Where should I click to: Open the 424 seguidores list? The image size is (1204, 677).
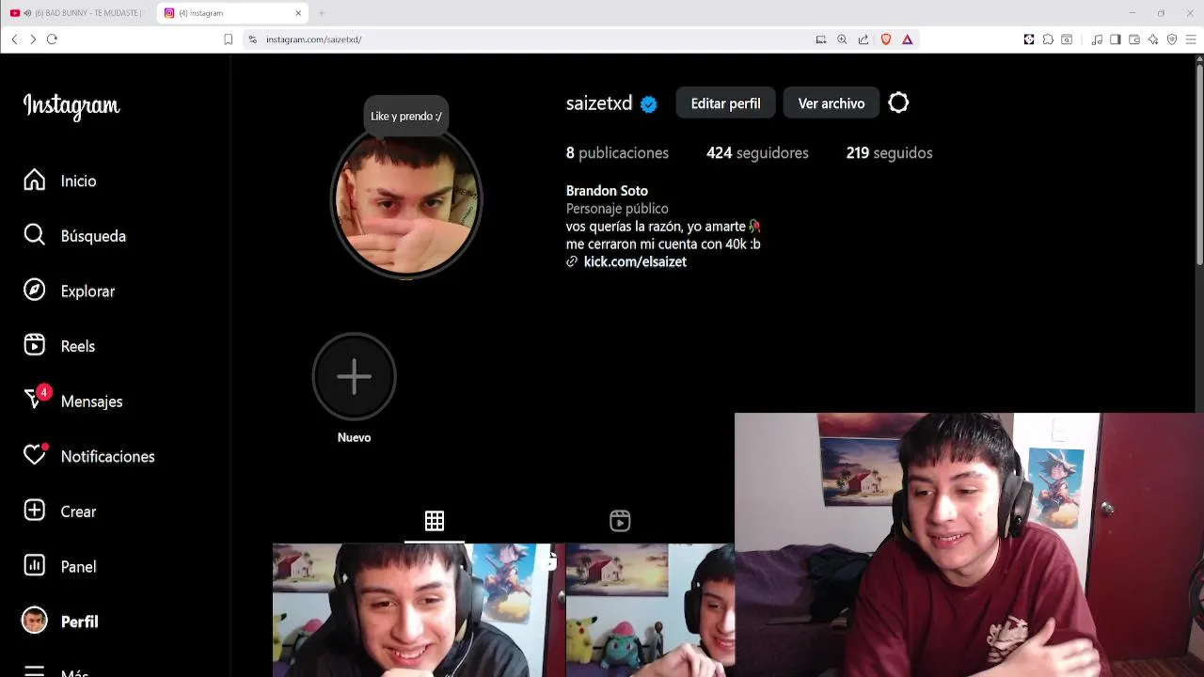click(x=757, y=152)
